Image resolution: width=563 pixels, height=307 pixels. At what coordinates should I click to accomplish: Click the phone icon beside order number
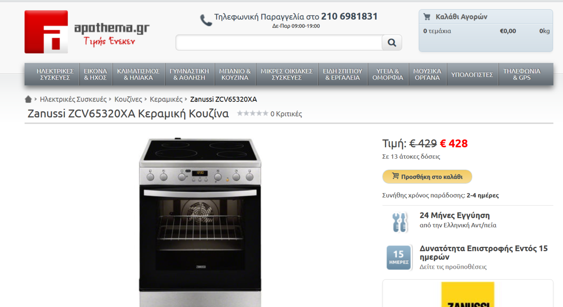point(206,20)
